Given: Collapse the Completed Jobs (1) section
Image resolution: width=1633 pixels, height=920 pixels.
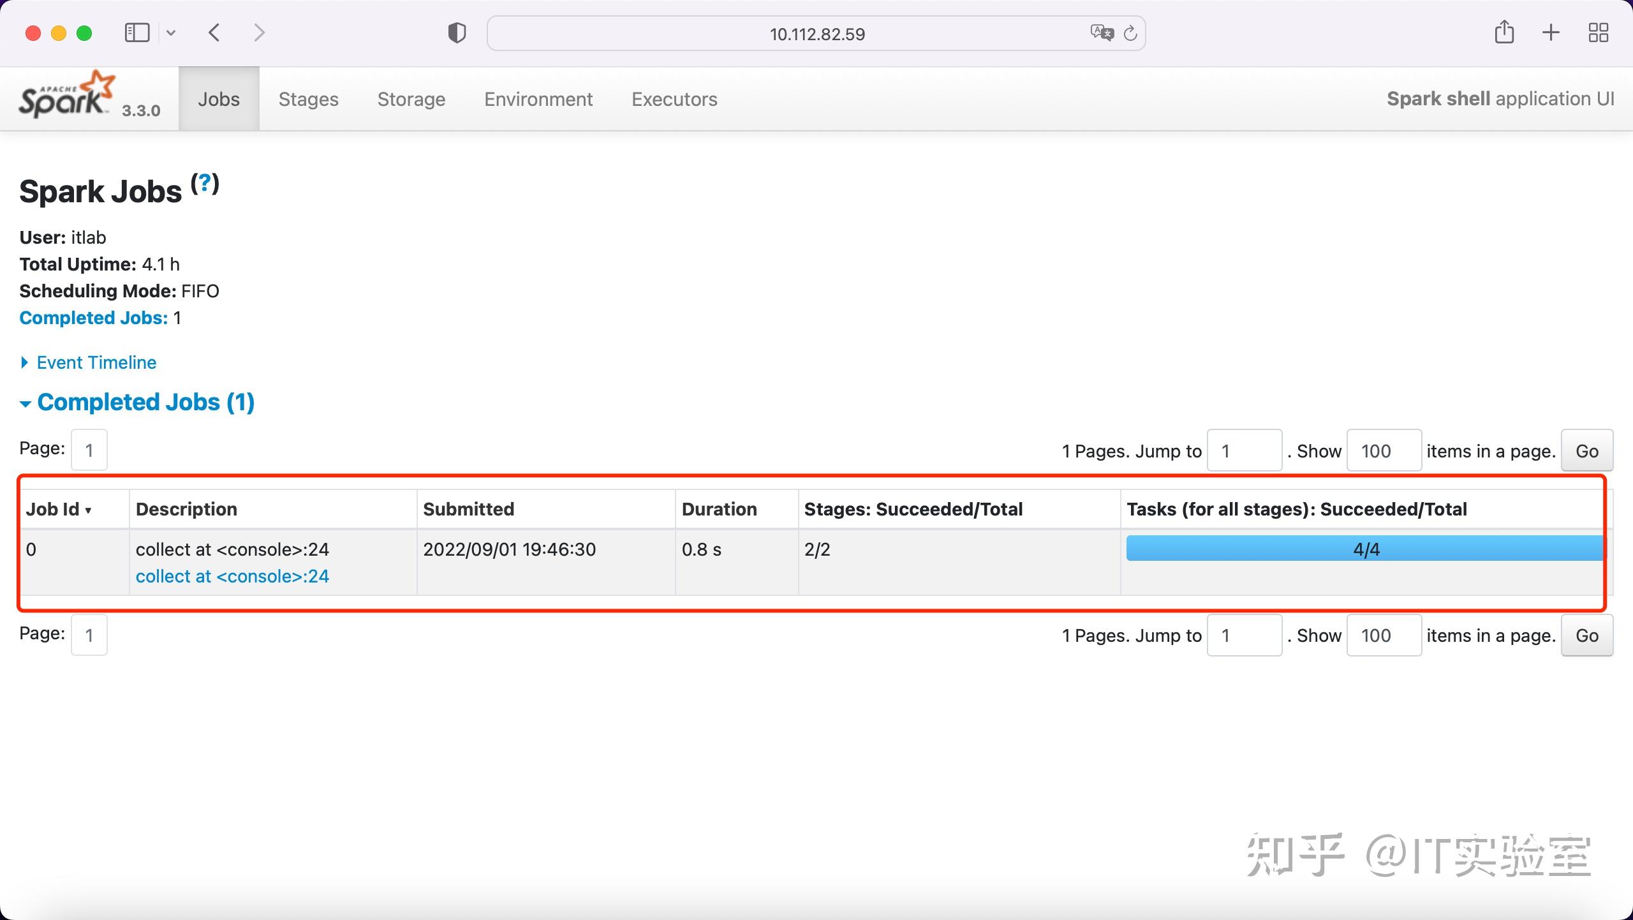Looking at the screenshot, I should pyautogui.click(x=145, y=402).
